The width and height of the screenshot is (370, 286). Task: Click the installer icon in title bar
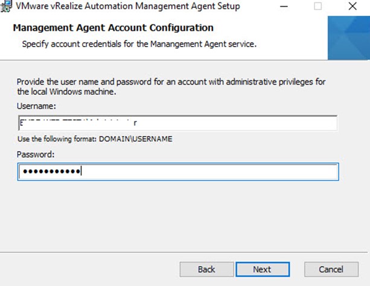click(6, 6)
